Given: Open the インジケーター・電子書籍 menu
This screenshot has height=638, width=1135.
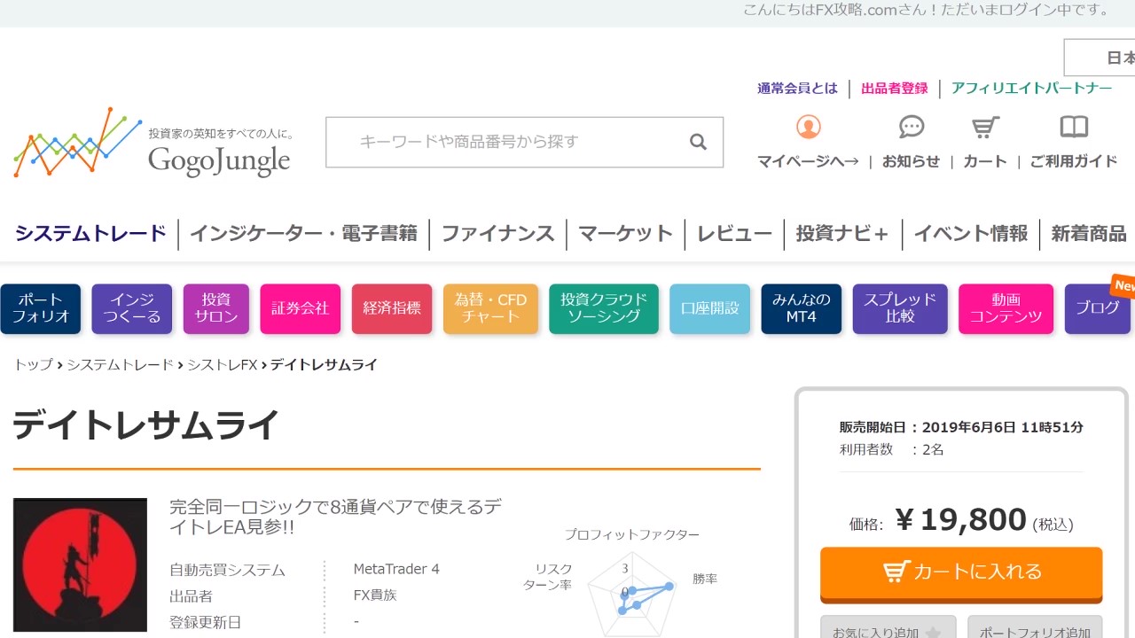Looking at the screenshot, I should [x=303, y=234].
